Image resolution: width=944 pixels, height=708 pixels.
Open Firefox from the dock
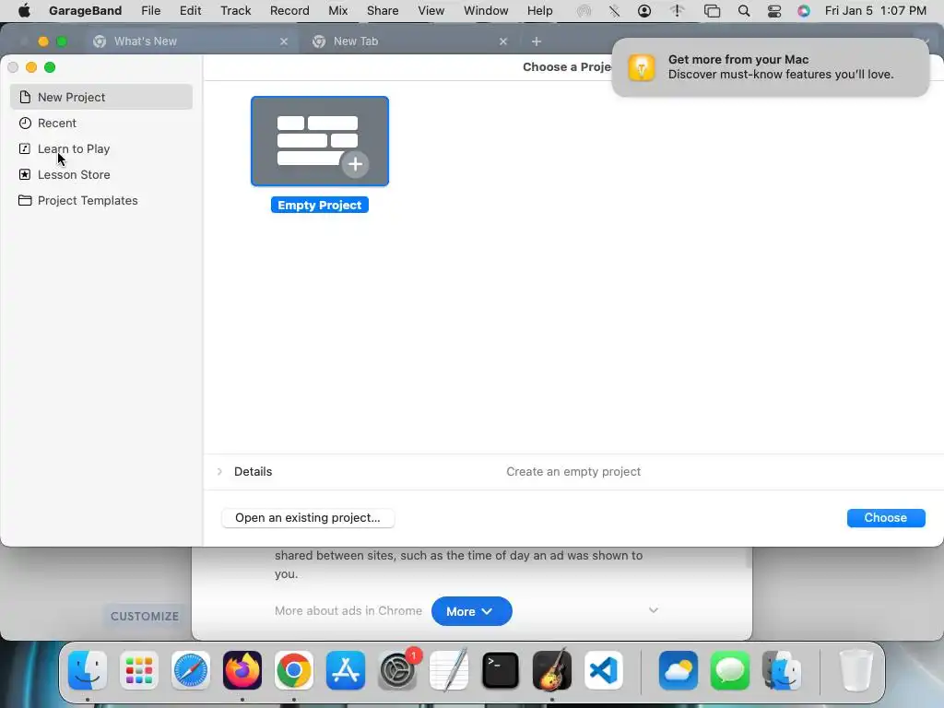point(242,670)
